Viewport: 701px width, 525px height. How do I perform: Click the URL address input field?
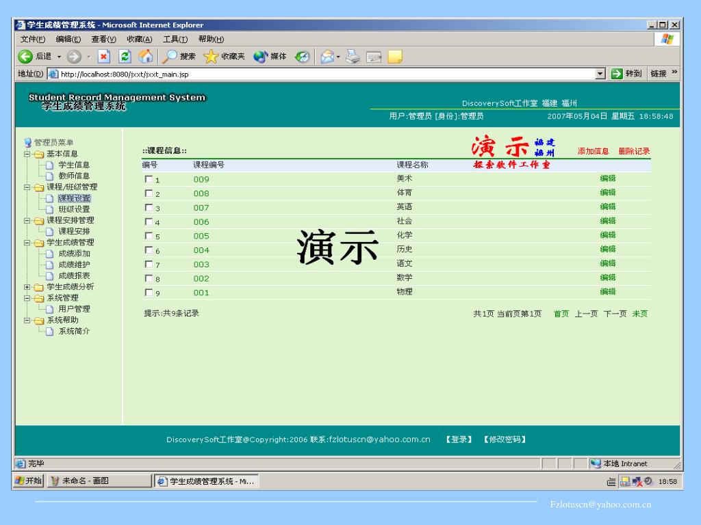coord(327,74)
